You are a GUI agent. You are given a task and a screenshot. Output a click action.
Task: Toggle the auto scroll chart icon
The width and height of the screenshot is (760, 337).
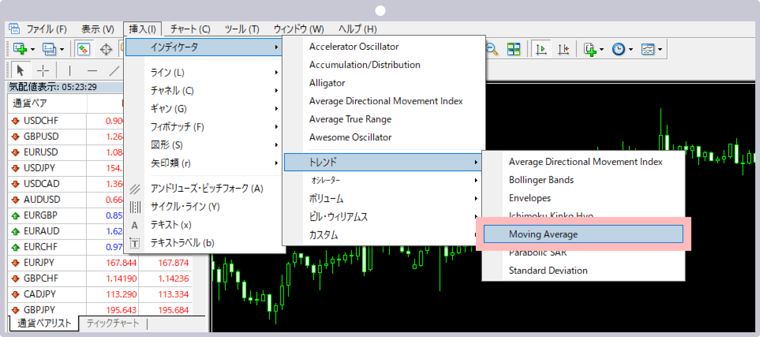click(541, 49)
